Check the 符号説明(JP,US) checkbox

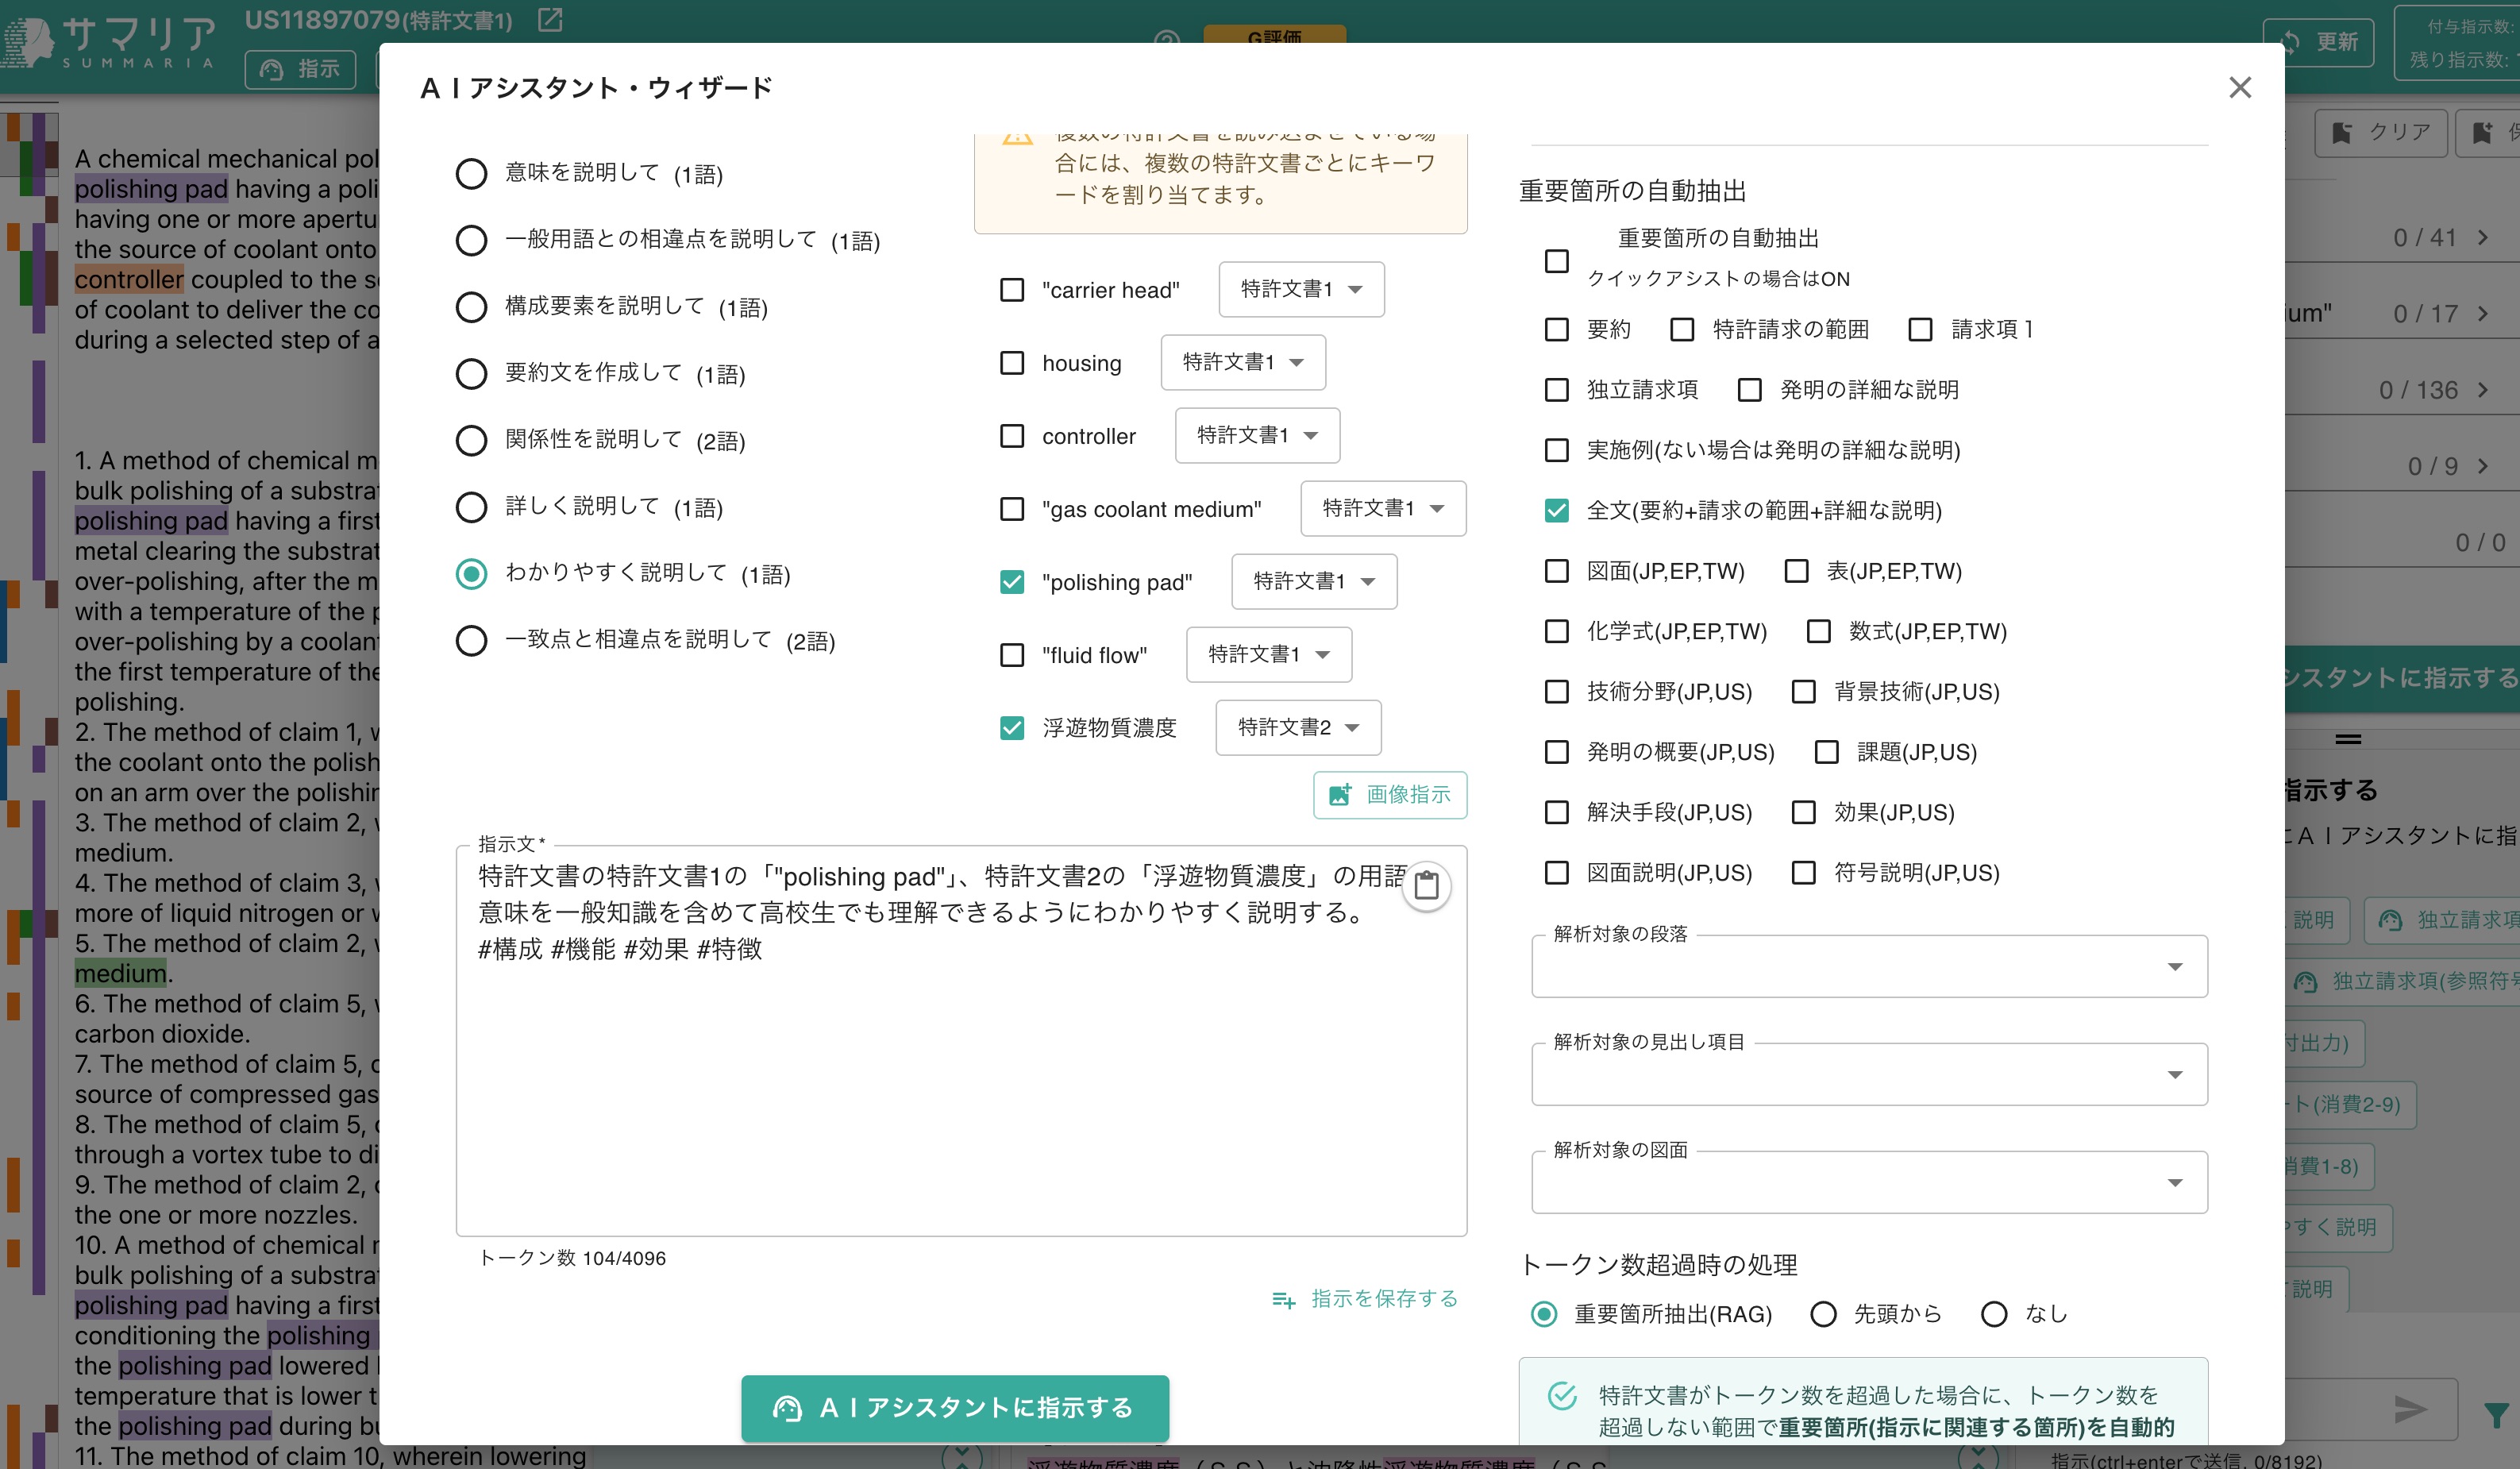tap(1804, 873)
